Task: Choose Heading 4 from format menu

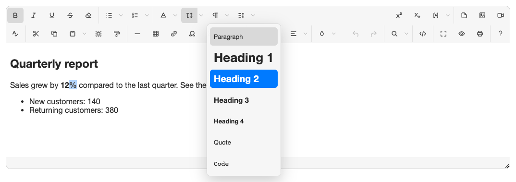Action: pyautogui.click(x=244, y=121)
